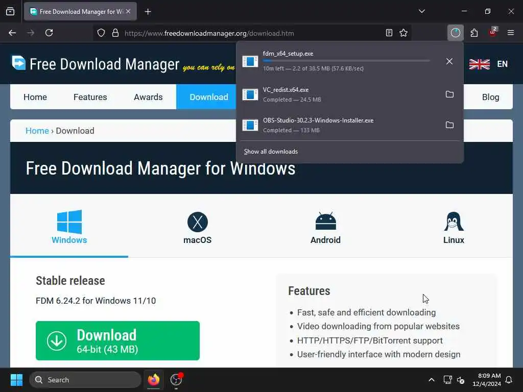Viewport: 523px width, 392px height.
Task: Click the Free Download Manager logo
Action: 96,64
